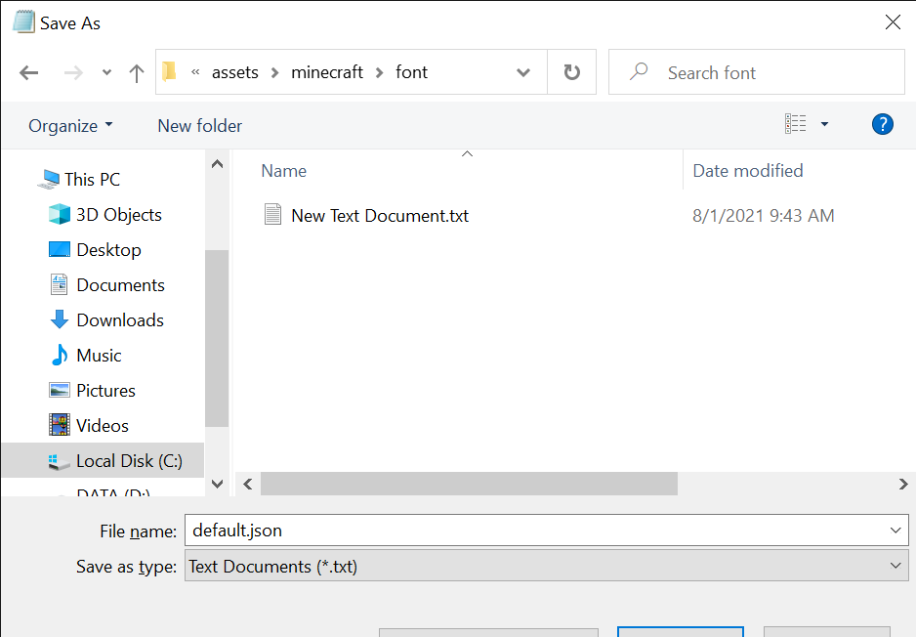Image resolution: width=916 pixels, height=637 pixels.
Task: Click the Desktop monitor icon
Action: tap(59, 249)
